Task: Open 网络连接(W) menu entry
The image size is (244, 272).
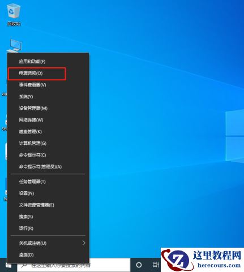Action: [48, 120]
